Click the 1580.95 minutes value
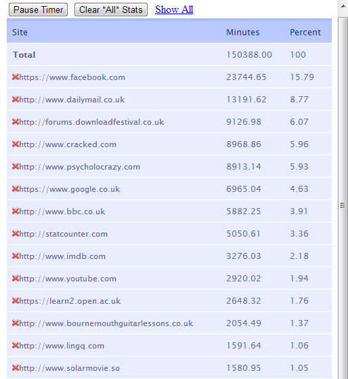Image resolution: width=348 pixels, height=379 pixels. coord(244,368)
